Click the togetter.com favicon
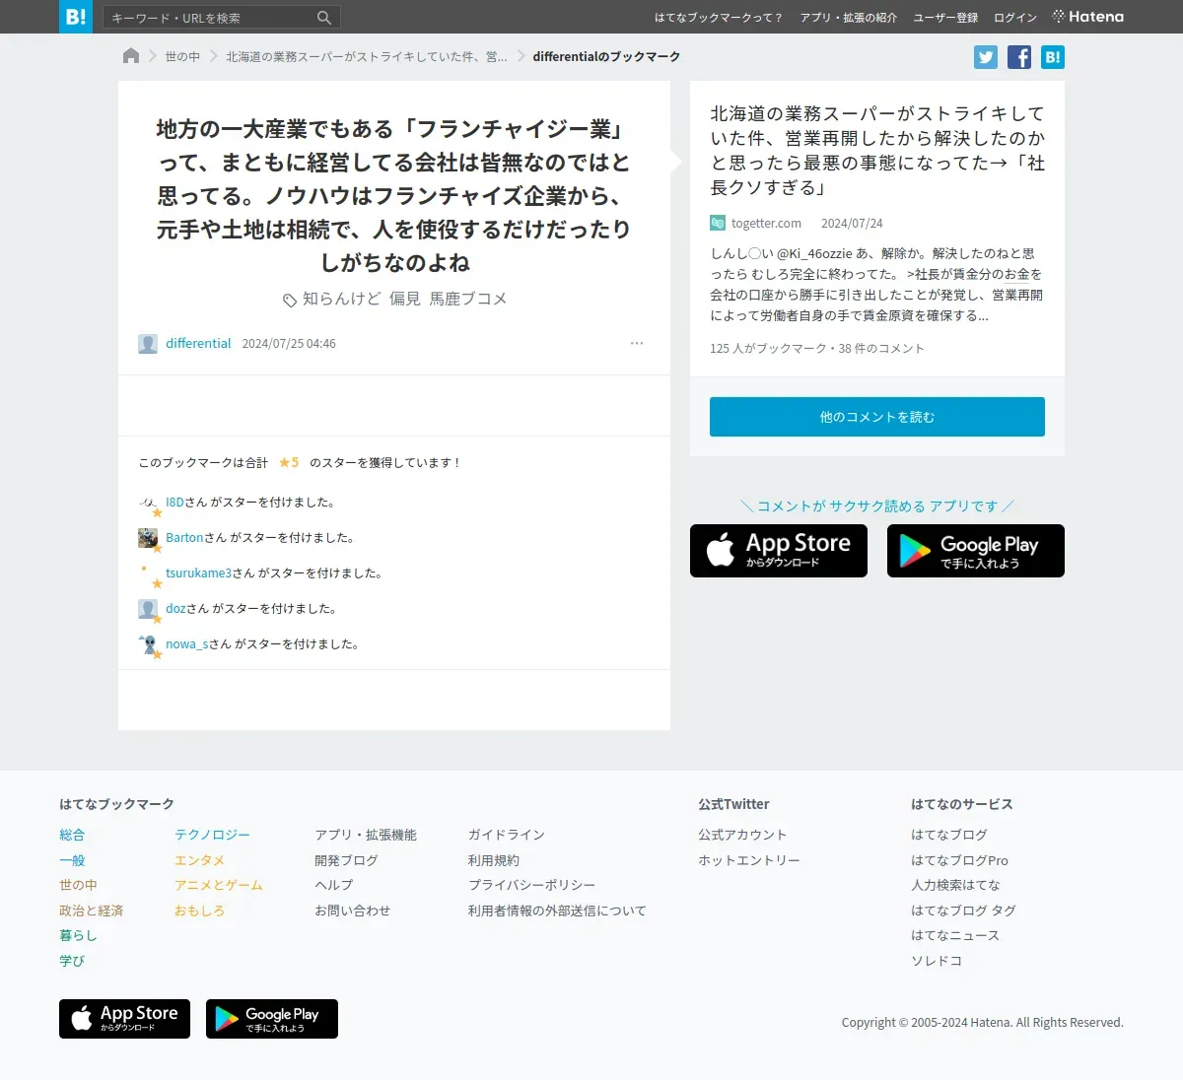1183x1080 pixels. tap(718, 223)
